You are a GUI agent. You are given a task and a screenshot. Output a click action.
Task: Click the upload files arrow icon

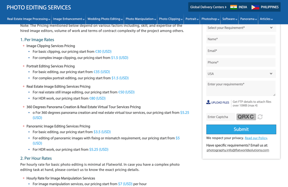[208, 102]
